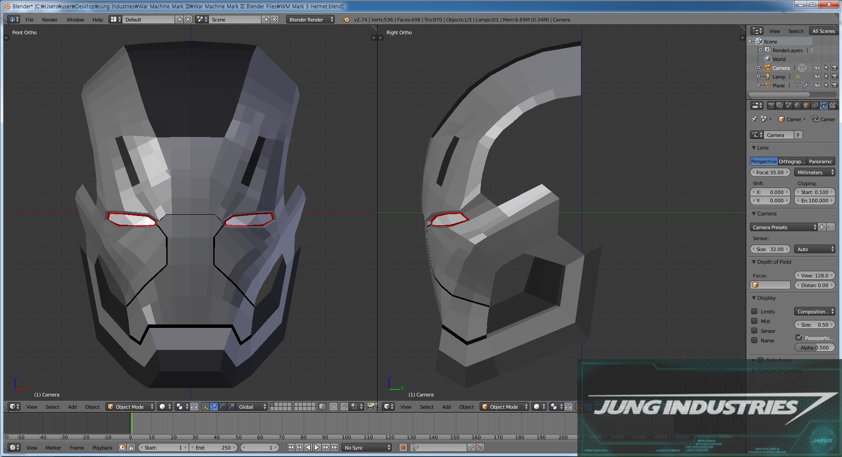This screenshot has width=842, height=457.
Task: Click the Rotate manipulator arc icon
Action: (222, 407)
